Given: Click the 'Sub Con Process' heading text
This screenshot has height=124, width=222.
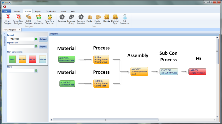Looking at the screenshot, I should 169,56.
